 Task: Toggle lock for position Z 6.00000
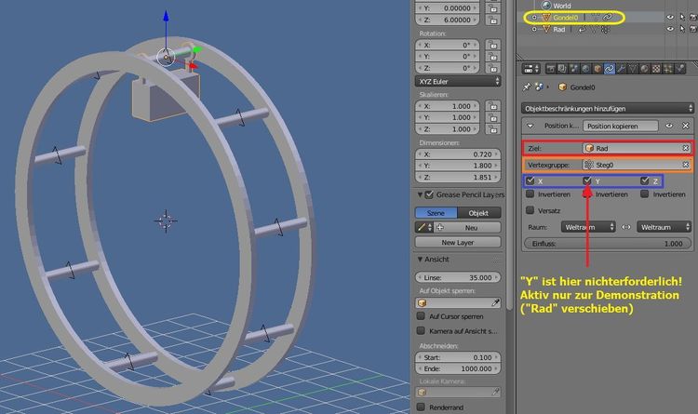(492, 20)
